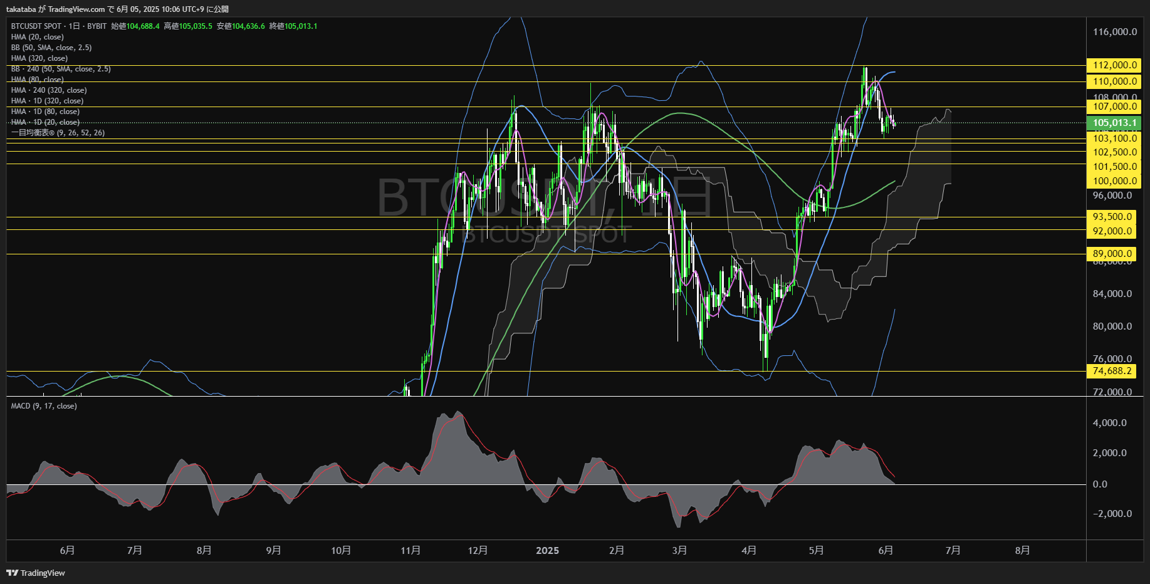
Task: Click the −2,000.0 MACD axis value
Action: pyautogui.click(x=1112, y=514)
